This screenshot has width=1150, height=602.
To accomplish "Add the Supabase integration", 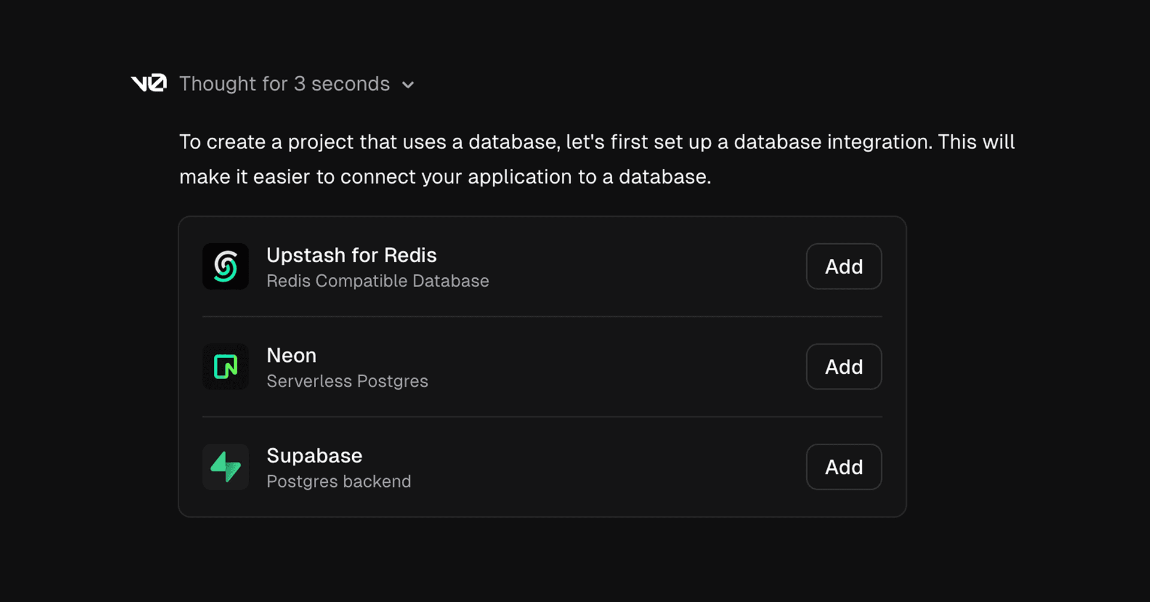I will [843, 467].
